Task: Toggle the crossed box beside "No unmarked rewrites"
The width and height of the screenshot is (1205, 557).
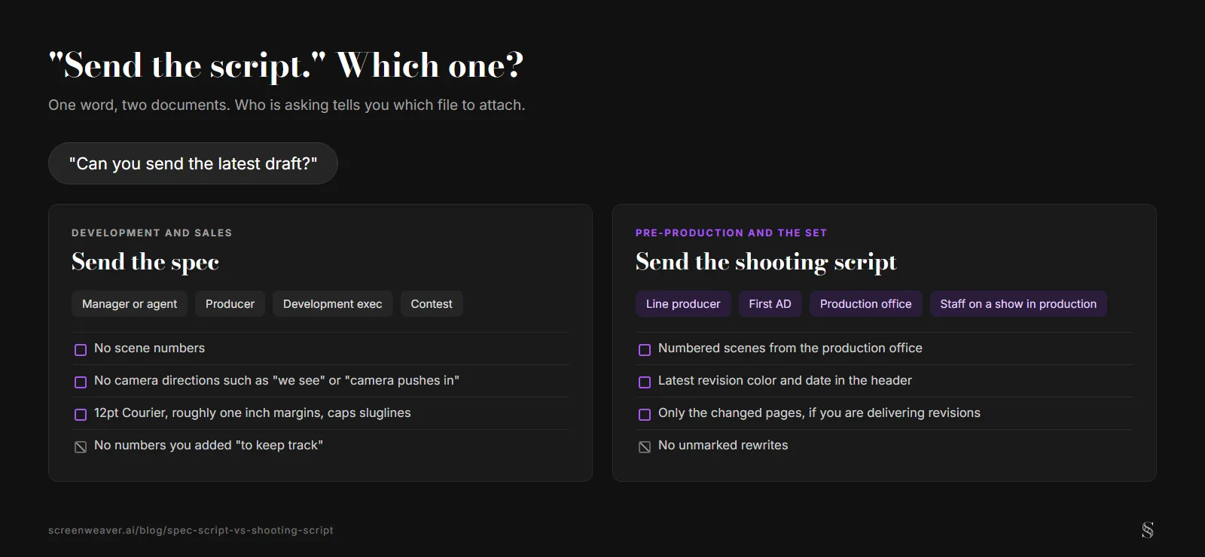Action: (645, 446)
